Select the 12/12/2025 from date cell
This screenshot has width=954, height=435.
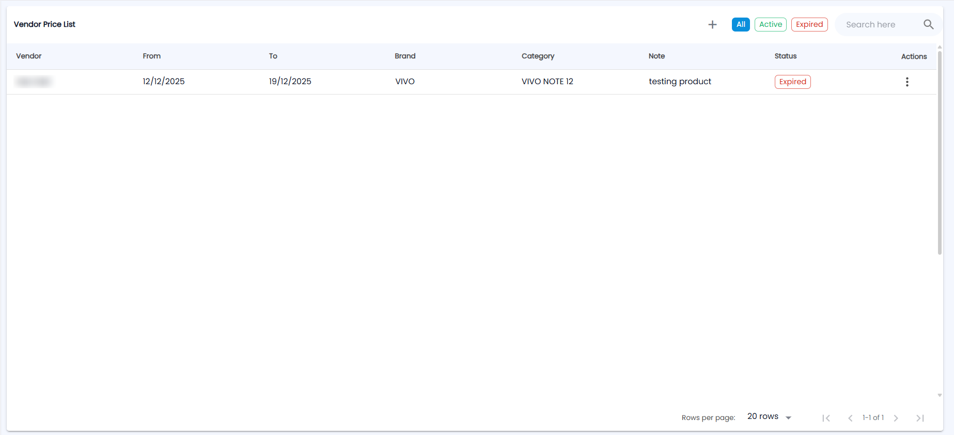coord(164,82)
